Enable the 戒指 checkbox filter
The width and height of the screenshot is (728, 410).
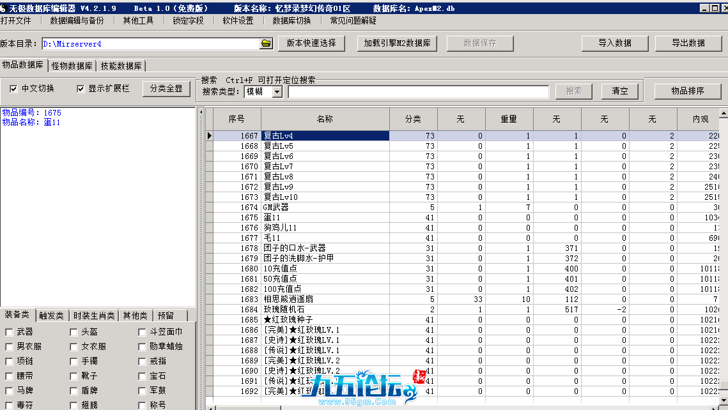pyautogui.click(x=143, y=361)
